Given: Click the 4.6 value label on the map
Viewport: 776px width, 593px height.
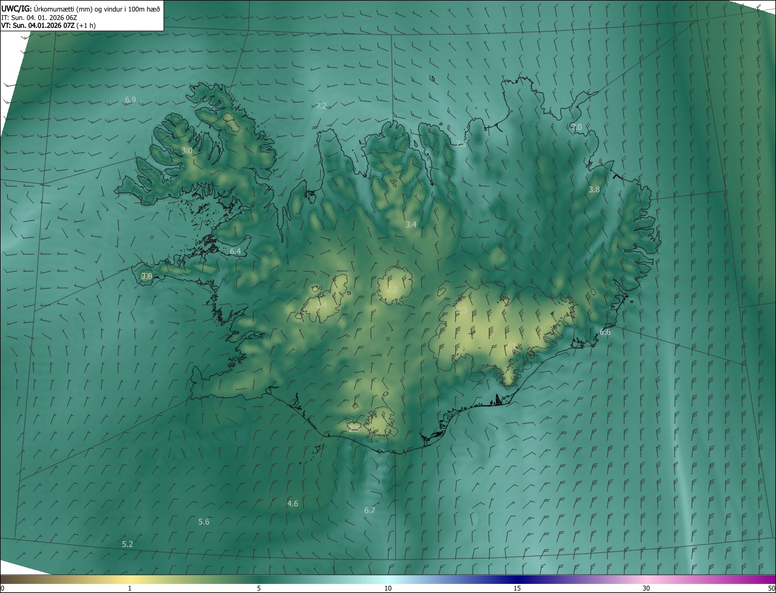Looking at the screenshot, I should click(292, 504).
